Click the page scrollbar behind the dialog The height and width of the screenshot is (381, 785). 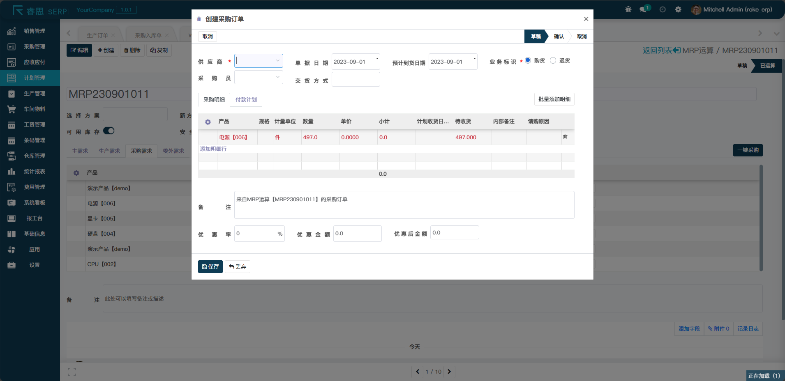pyautogui.click(x=761, y=218)
